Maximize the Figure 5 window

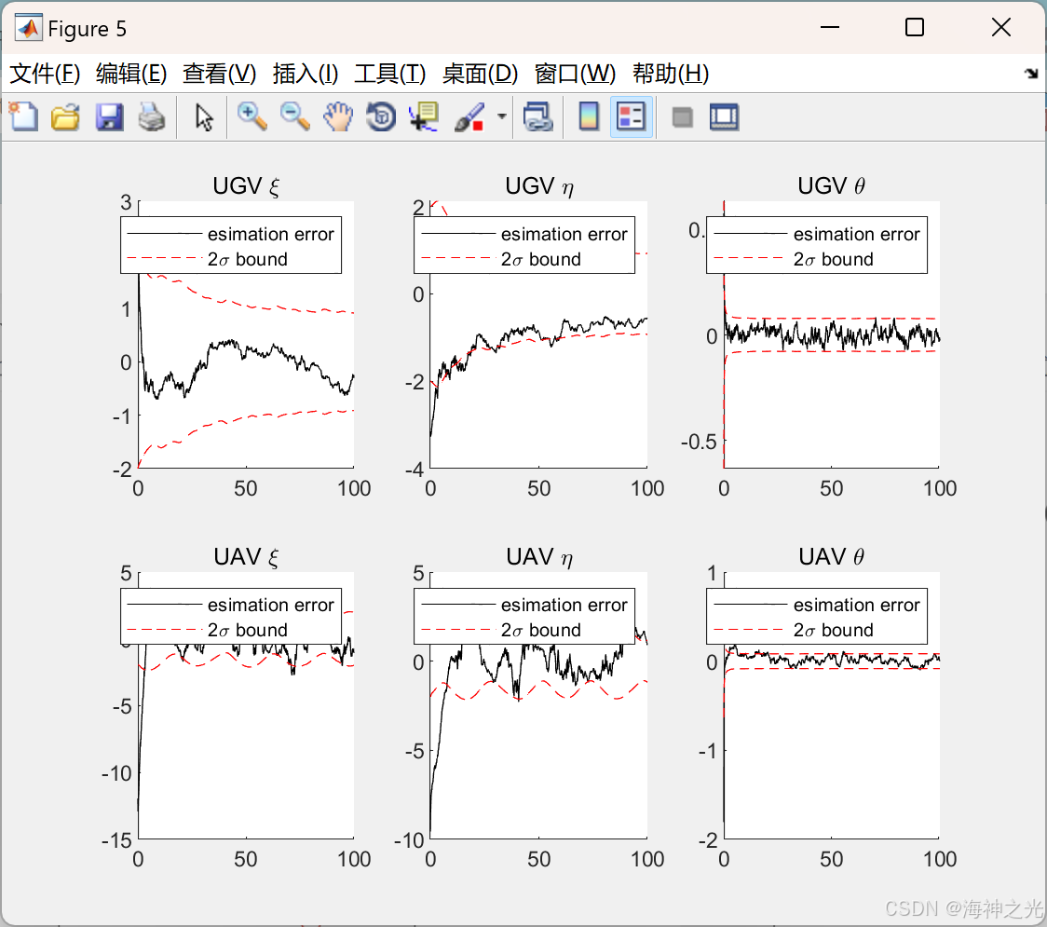click(915, 27)
